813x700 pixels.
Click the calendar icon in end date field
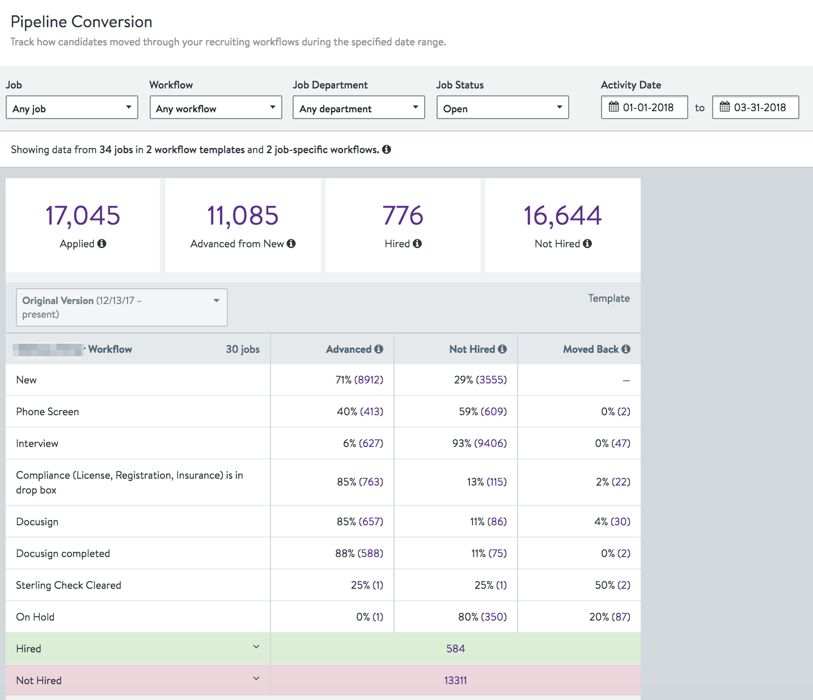[725, 107]
